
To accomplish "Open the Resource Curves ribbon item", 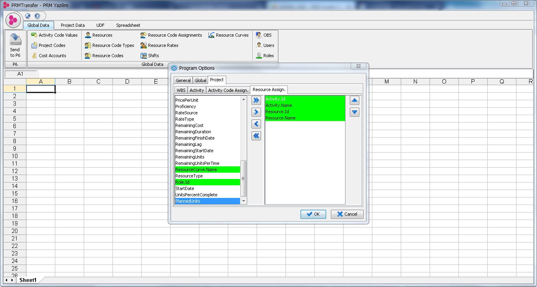I will 228,35.
